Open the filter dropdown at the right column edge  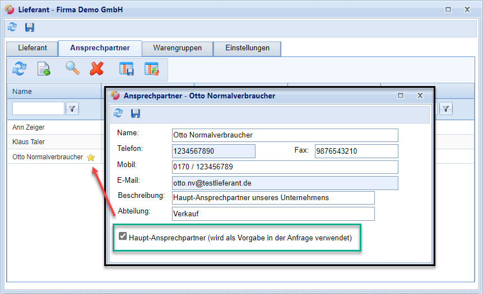pos(445,108)
